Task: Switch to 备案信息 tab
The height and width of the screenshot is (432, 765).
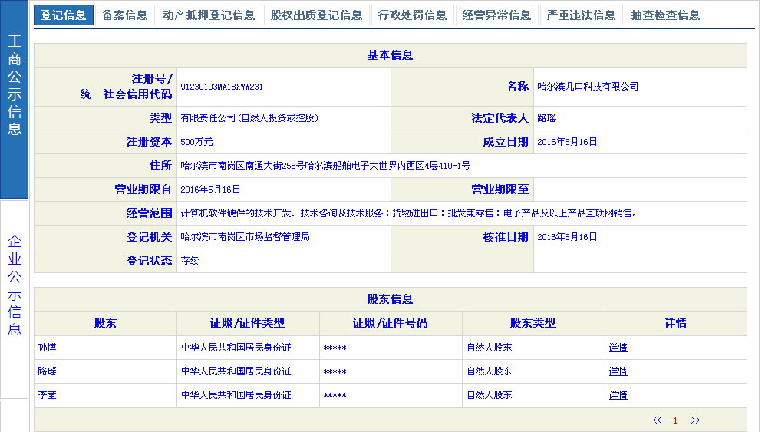Action: pyautogui.click(x=124, y=15)
